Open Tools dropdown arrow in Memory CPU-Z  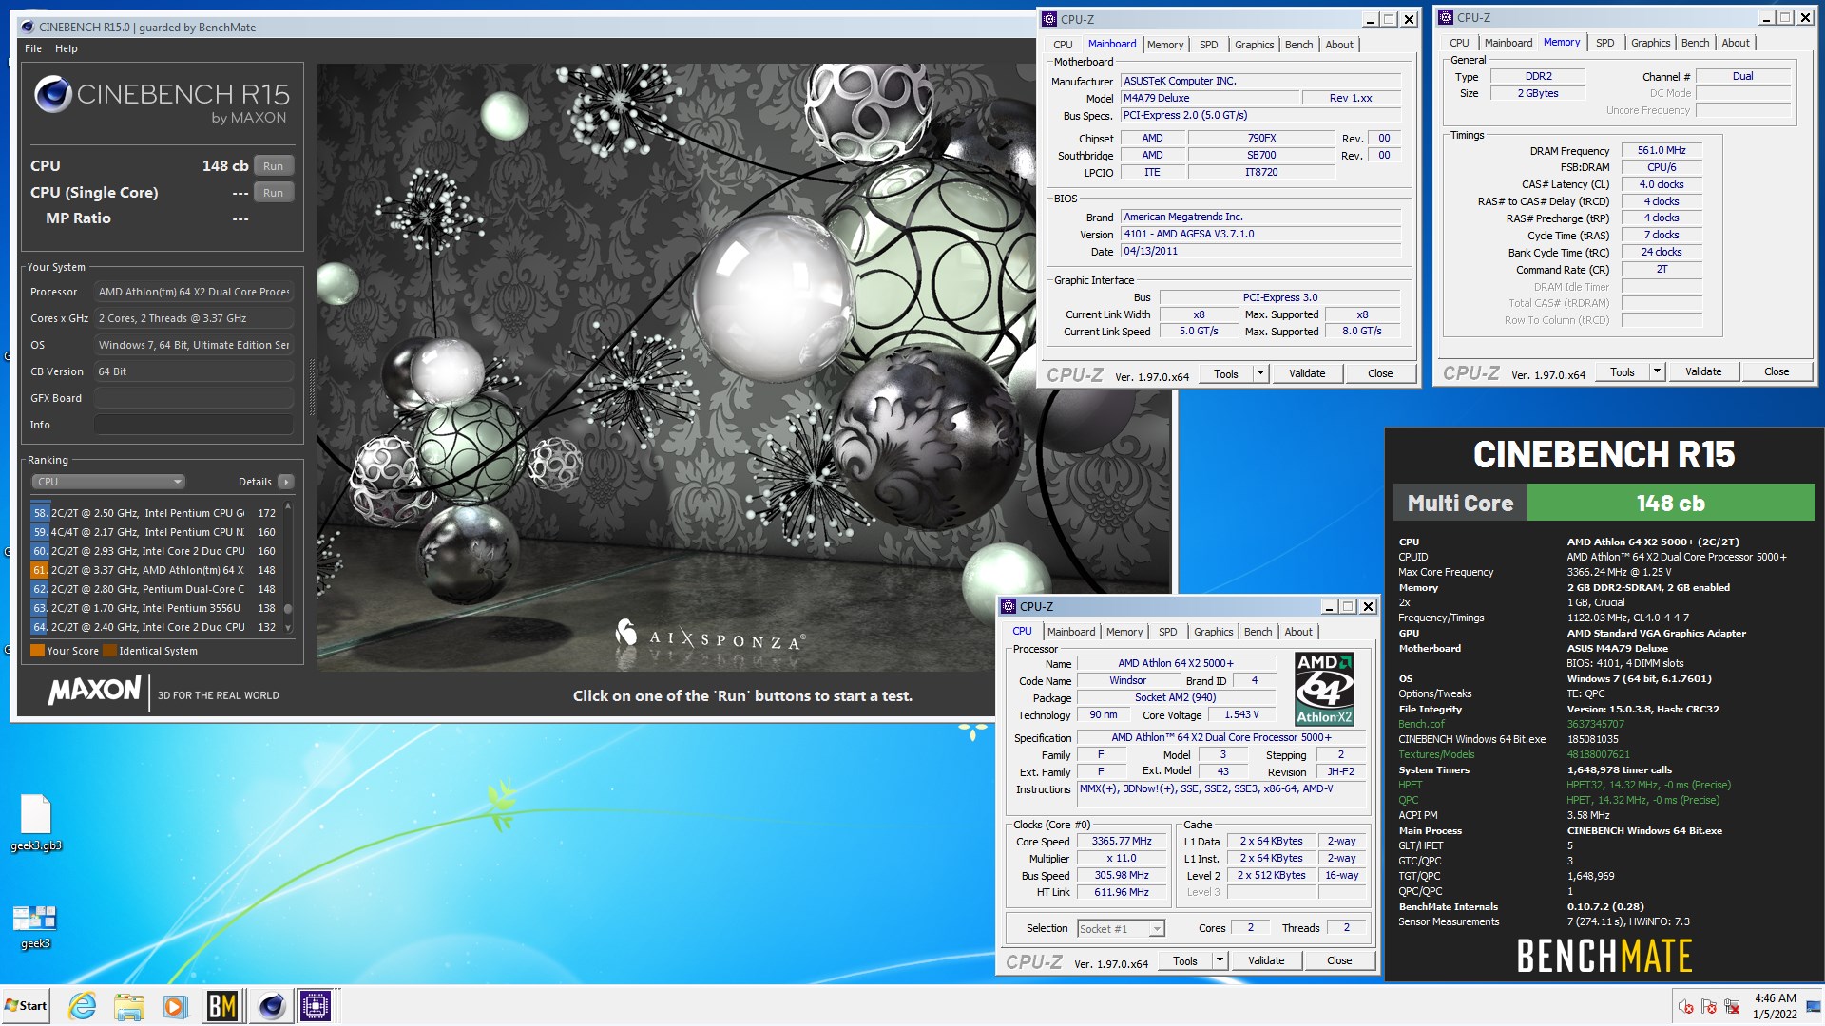point(1657,371)
